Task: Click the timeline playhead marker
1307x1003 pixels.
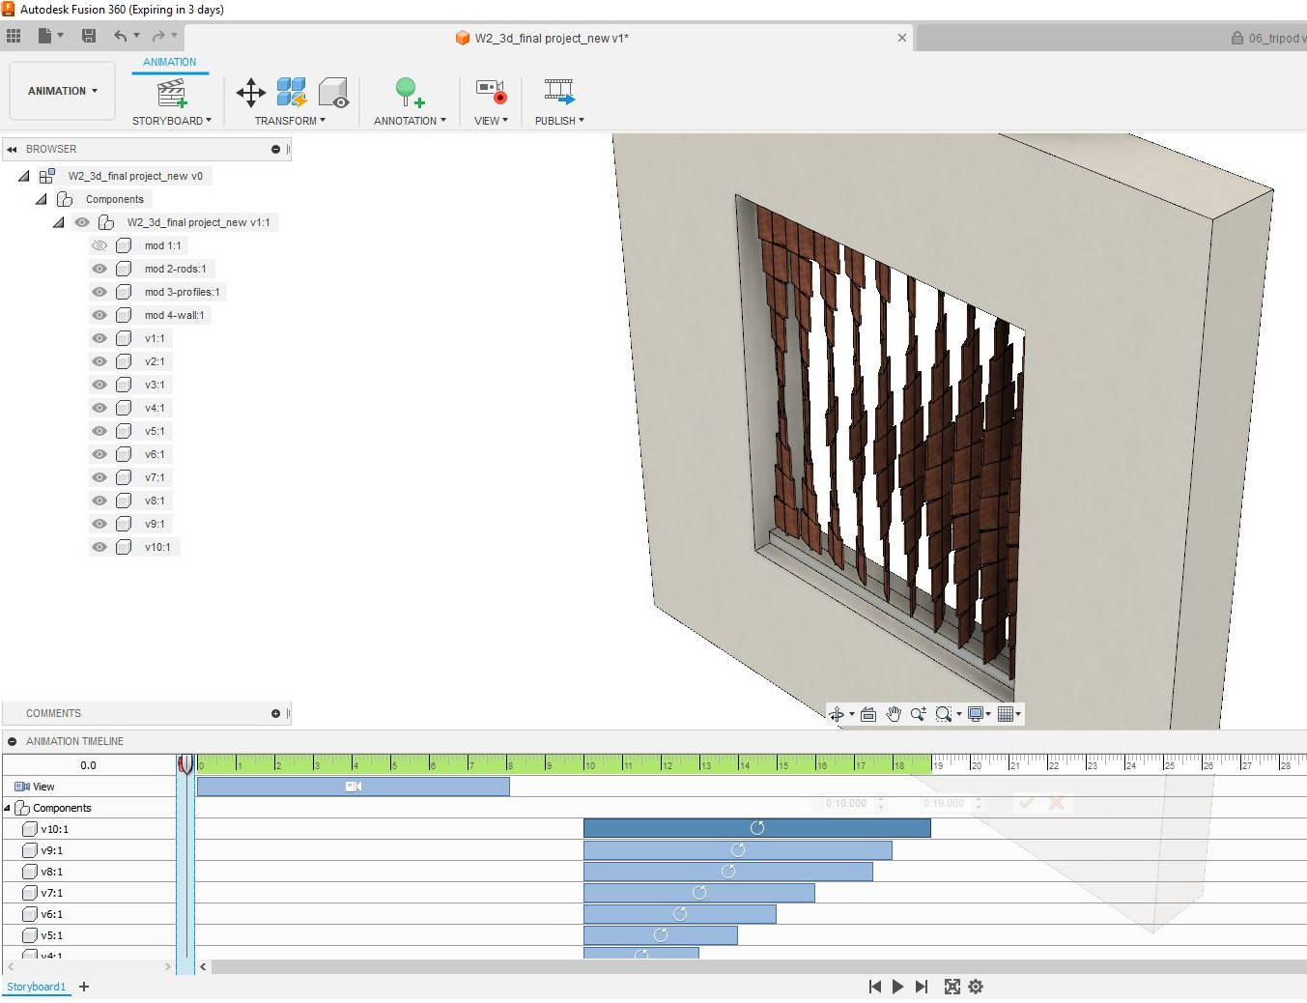Action: point(185,764)
